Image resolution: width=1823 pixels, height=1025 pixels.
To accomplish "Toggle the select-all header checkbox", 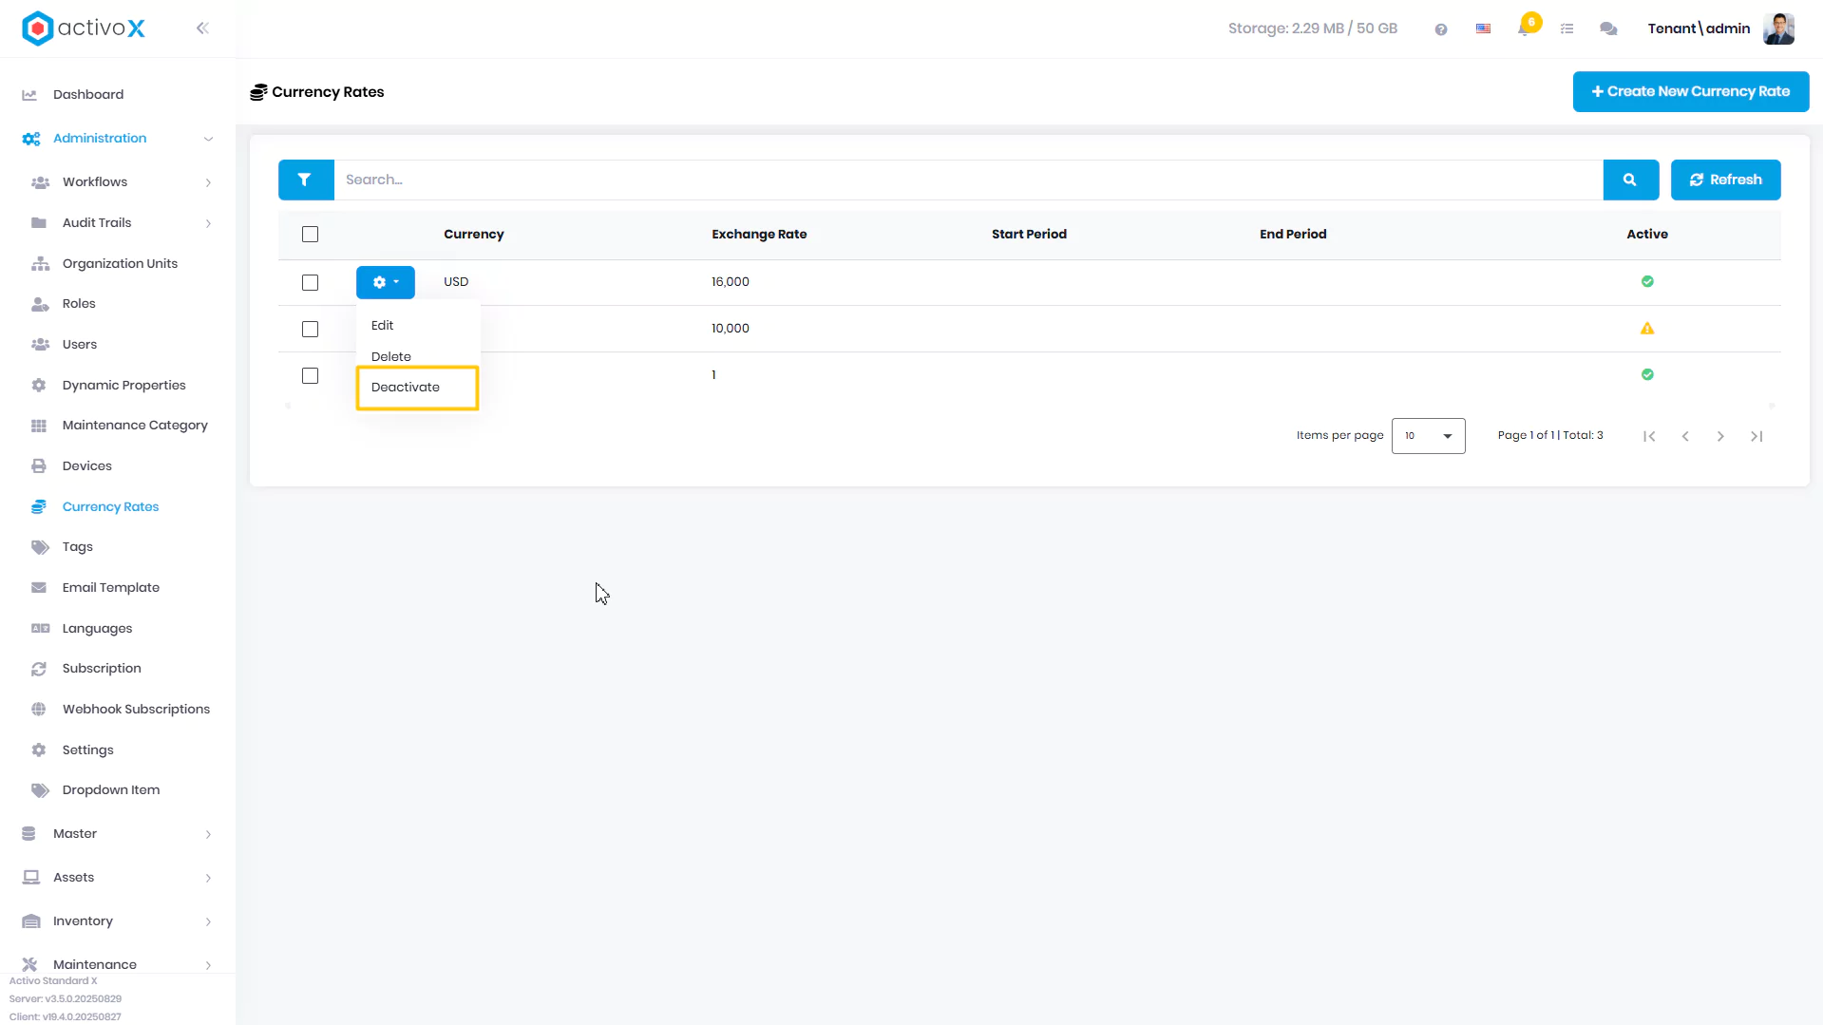I will (310, 235).
